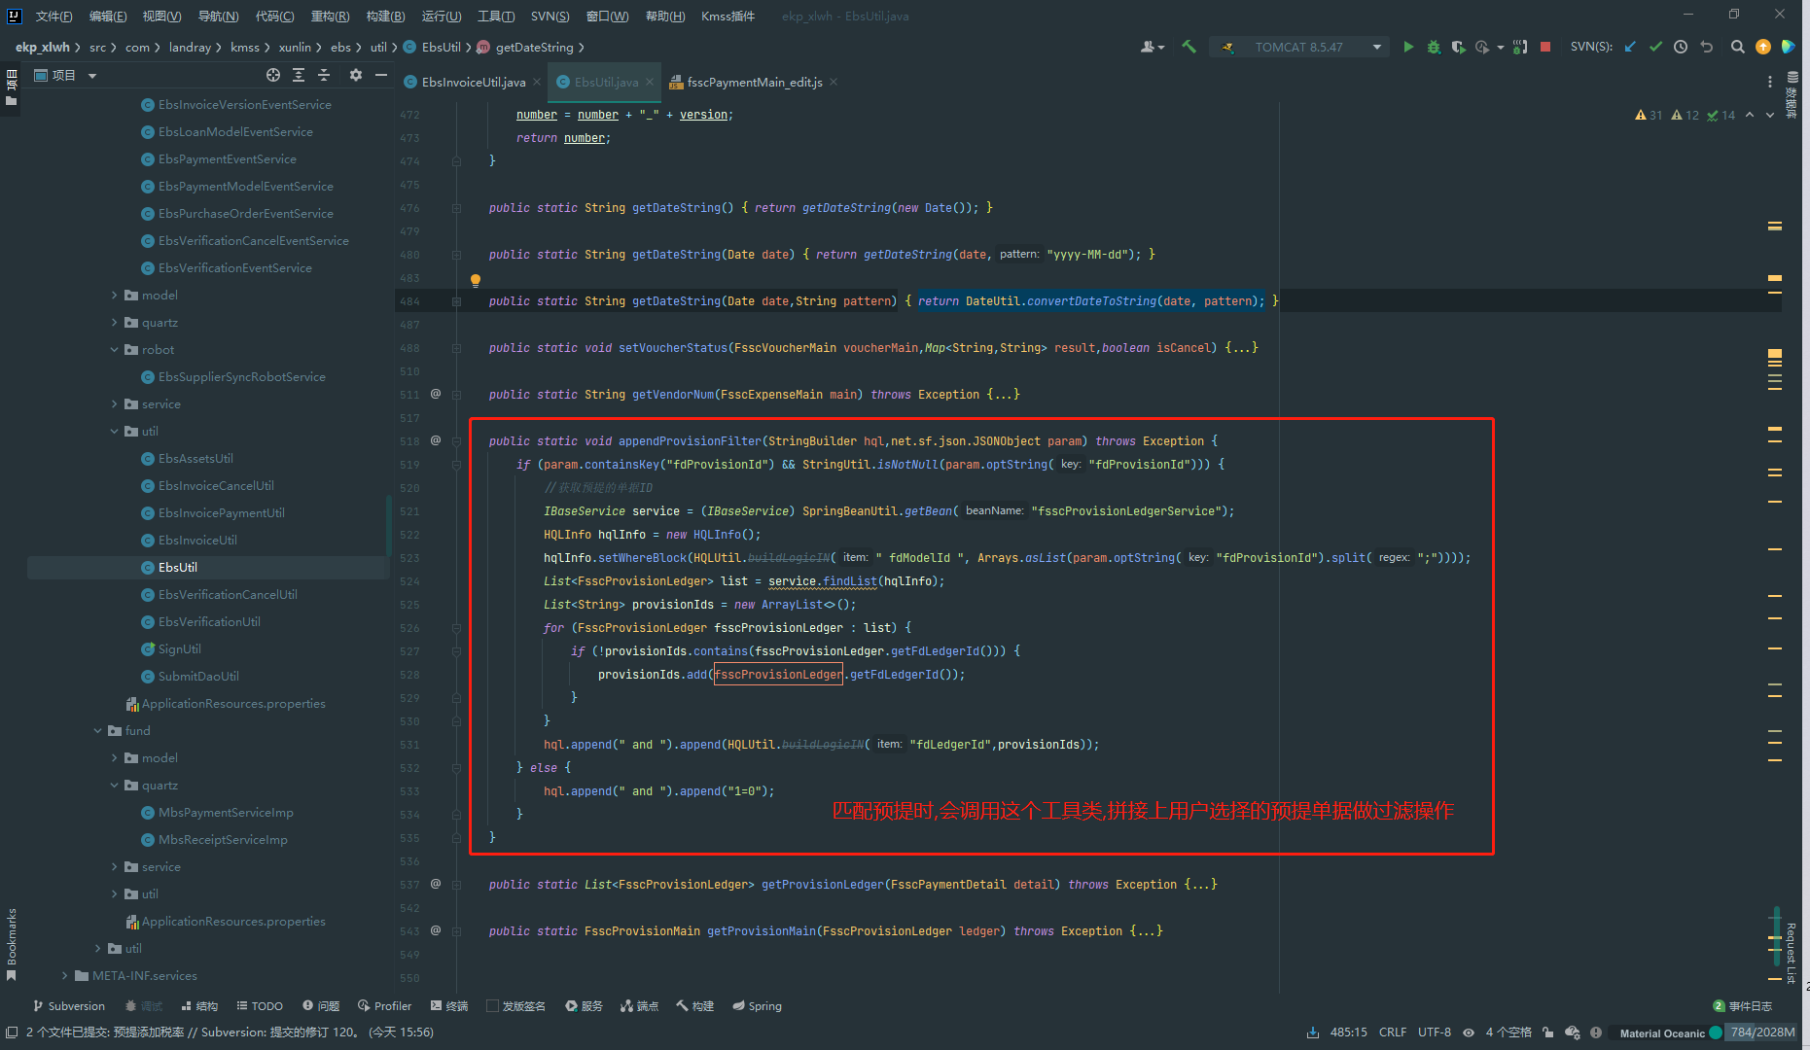Toggle the eye icon in the status bar
1810x1050 pixels.
[1469, 1032]
